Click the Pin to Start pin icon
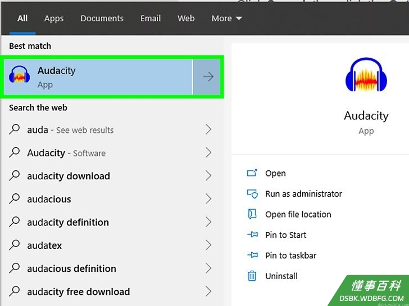 click(252, 235)
